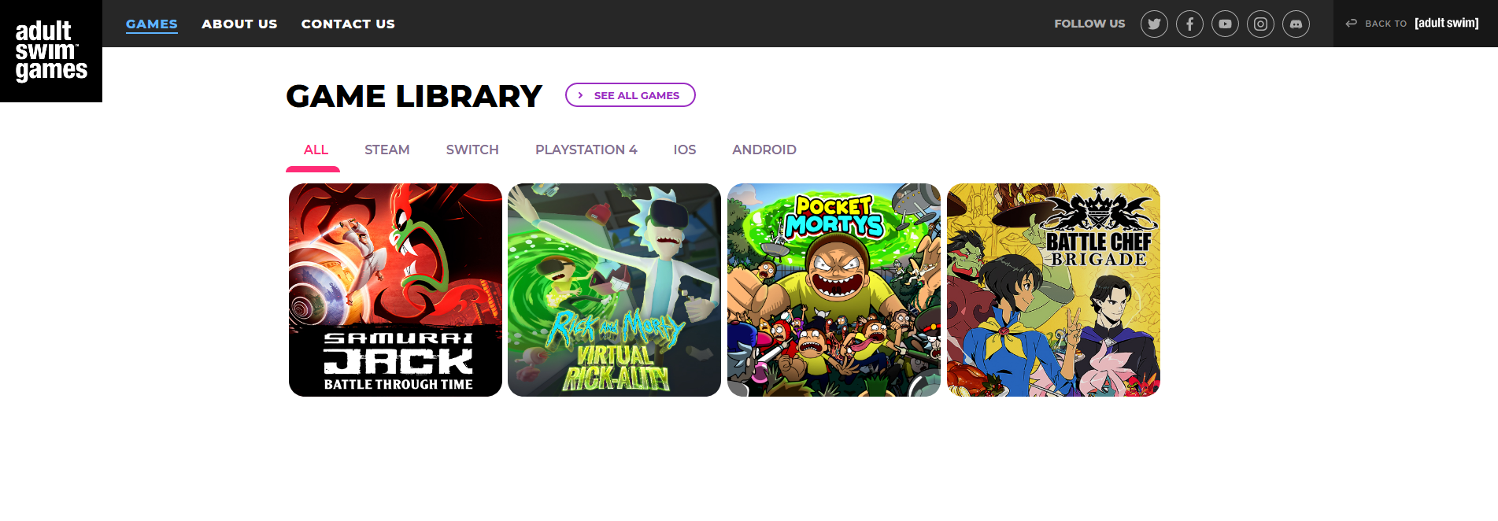Image resolution: width=1498 pixels, height=521 pixels.
Task: Open the Pocket Mortys game thumbnail
Action: click(x=834, y=290)
